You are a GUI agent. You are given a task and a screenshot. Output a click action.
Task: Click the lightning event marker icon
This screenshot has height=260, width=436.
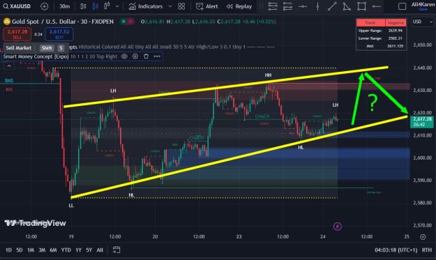tap(337, 227)
